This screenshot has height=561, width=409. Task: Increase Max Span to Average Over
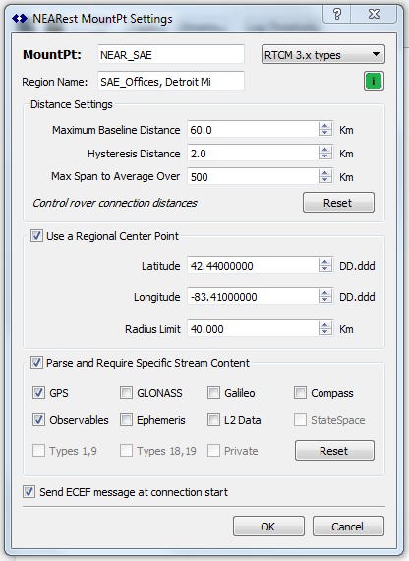tap(325, 173)
